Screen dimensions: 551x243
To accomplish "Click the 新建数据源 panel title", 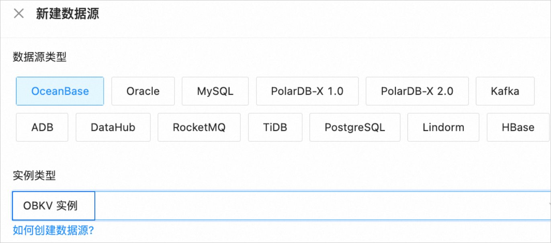I will tap(68, 14).
